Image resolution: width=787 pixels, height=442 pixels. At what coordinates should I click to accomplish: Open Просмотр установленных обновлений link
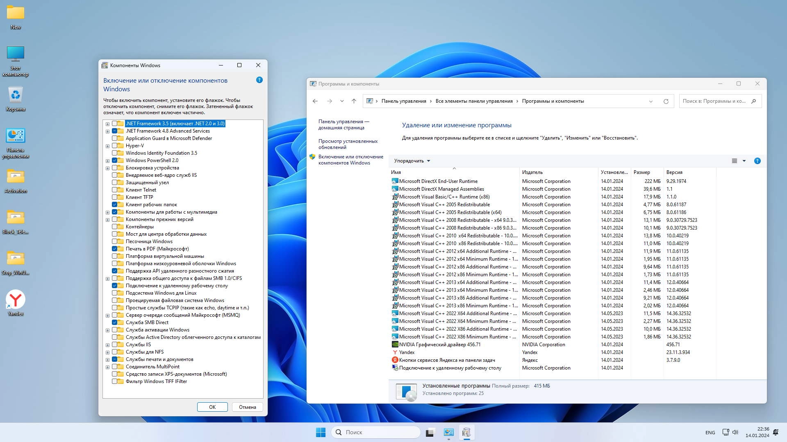click(x=348, y=144)
